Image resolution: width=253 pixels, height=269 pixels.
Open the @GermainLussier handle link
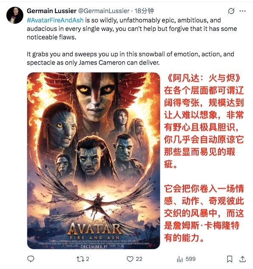point(104,11)
